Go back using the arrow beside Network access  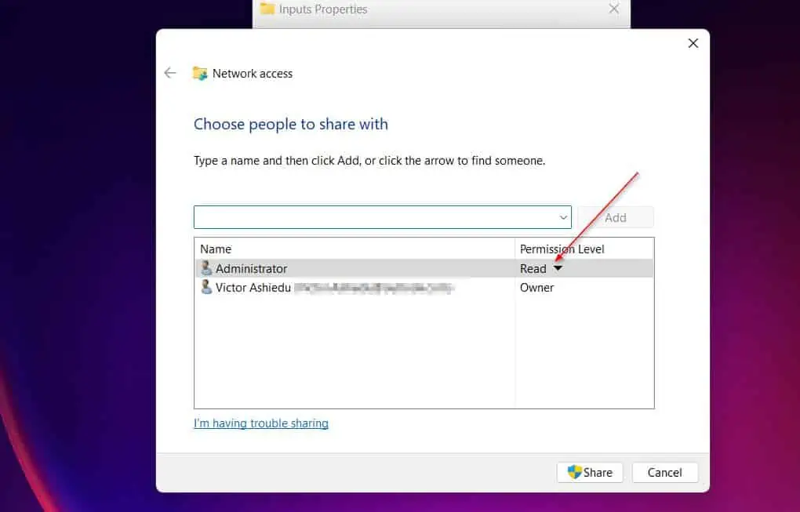click(x=170, y=73)
